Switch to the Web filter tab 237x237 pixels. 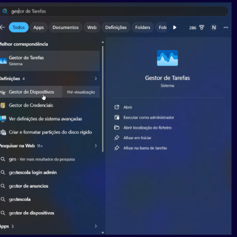pos(92,27)
